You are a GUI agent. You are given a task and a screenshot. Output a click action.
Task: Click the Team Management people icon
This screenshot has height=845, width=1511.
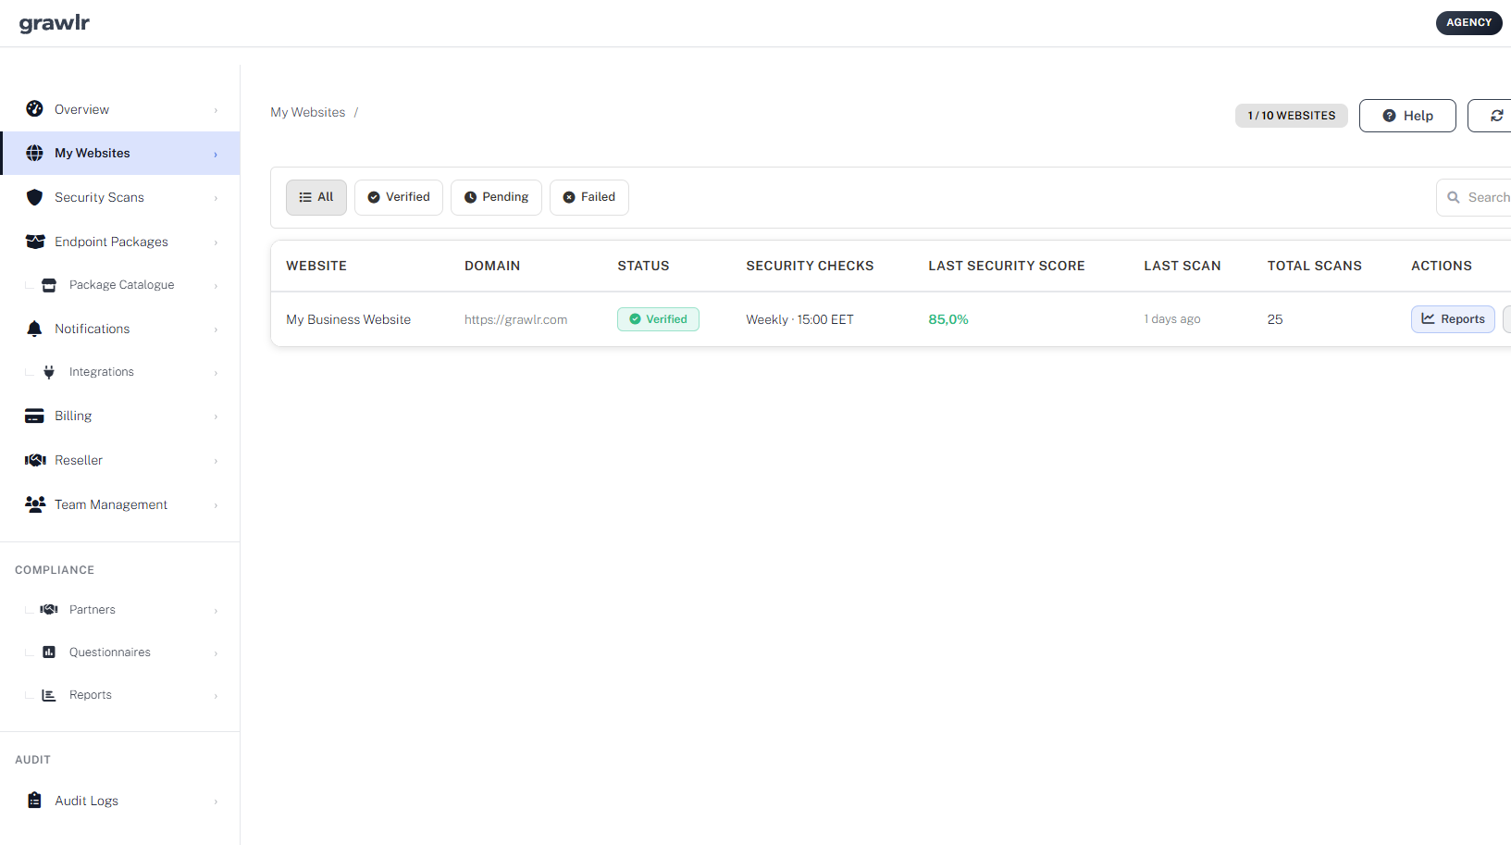point(35,504)
